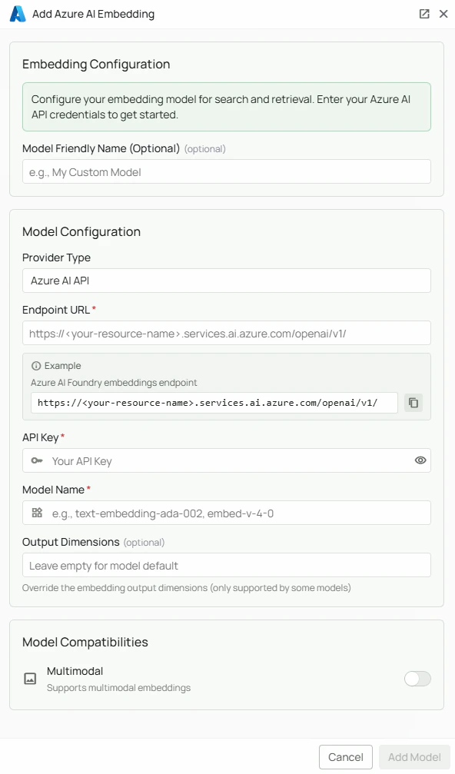
Task: Focus the Endpoint URL input field
Action: click(x=227, y=333)
